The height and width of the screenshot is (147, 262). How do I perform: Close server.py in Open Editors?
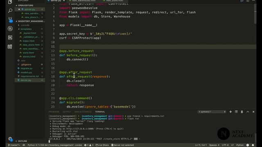[19, 9]
